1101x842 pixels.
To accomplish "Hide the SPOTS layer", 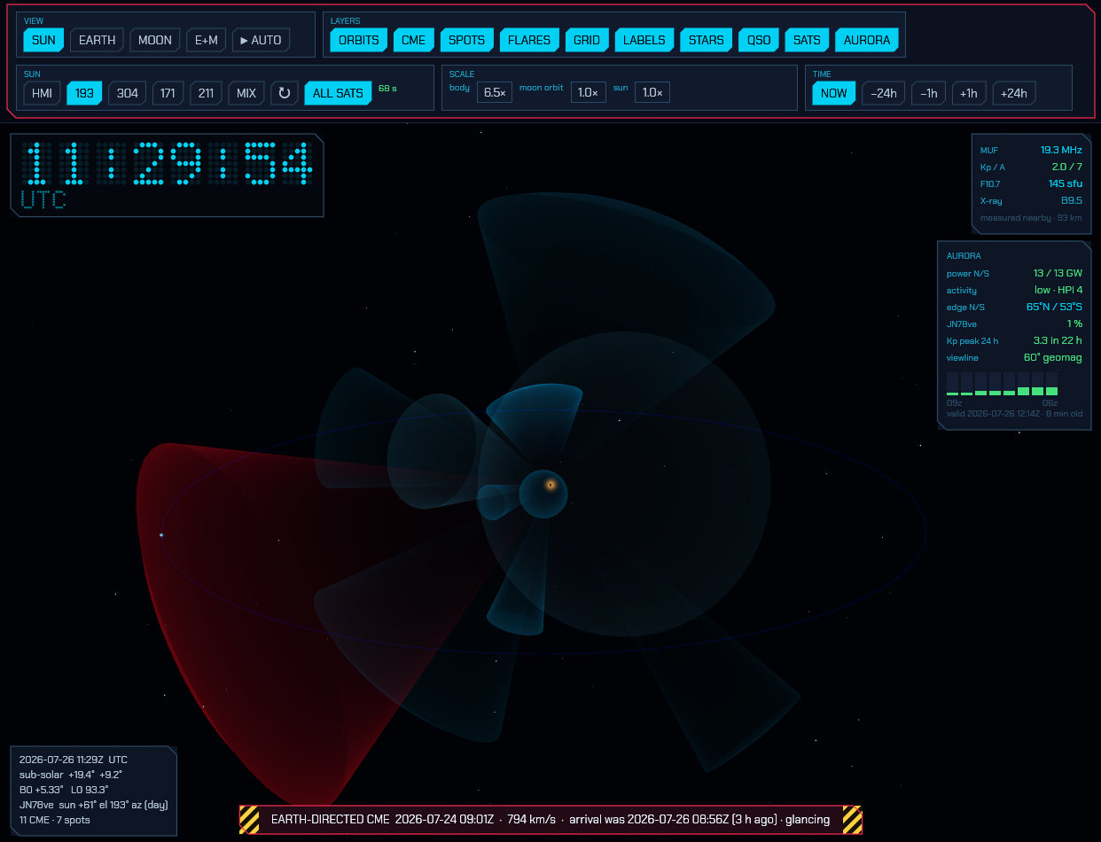I will pyautogui.click(x=466, y=40).
